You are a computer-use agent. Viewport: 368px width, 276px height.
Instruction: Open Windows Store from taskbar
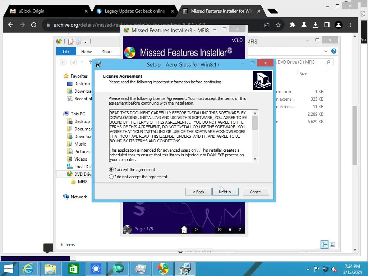pyautogui.click(x=73, y=269)
